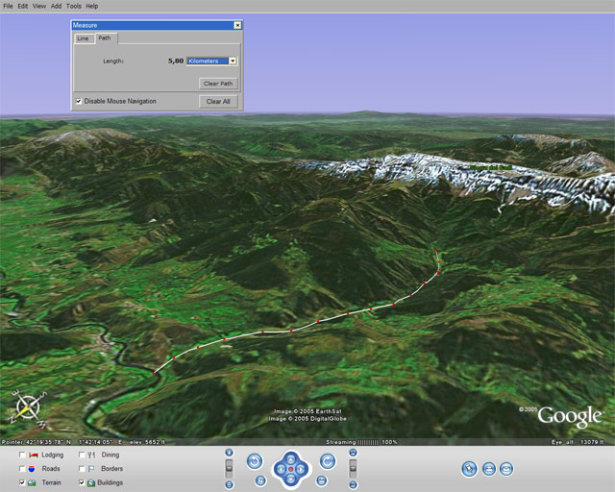Click the add placemark pushpin icon
This screenshot has height=492, width=615.
[469, 469]
